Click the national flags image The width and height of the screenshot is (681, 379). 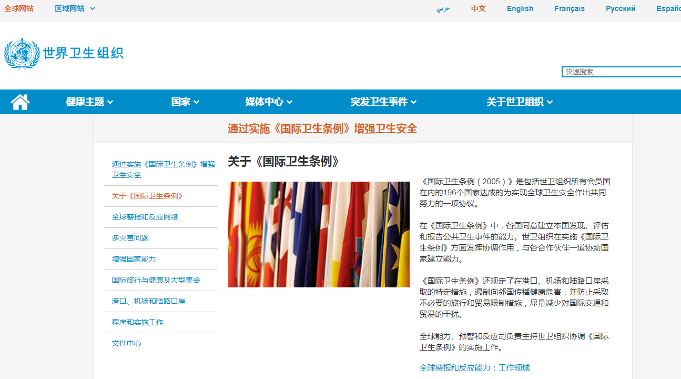(319, 234)
